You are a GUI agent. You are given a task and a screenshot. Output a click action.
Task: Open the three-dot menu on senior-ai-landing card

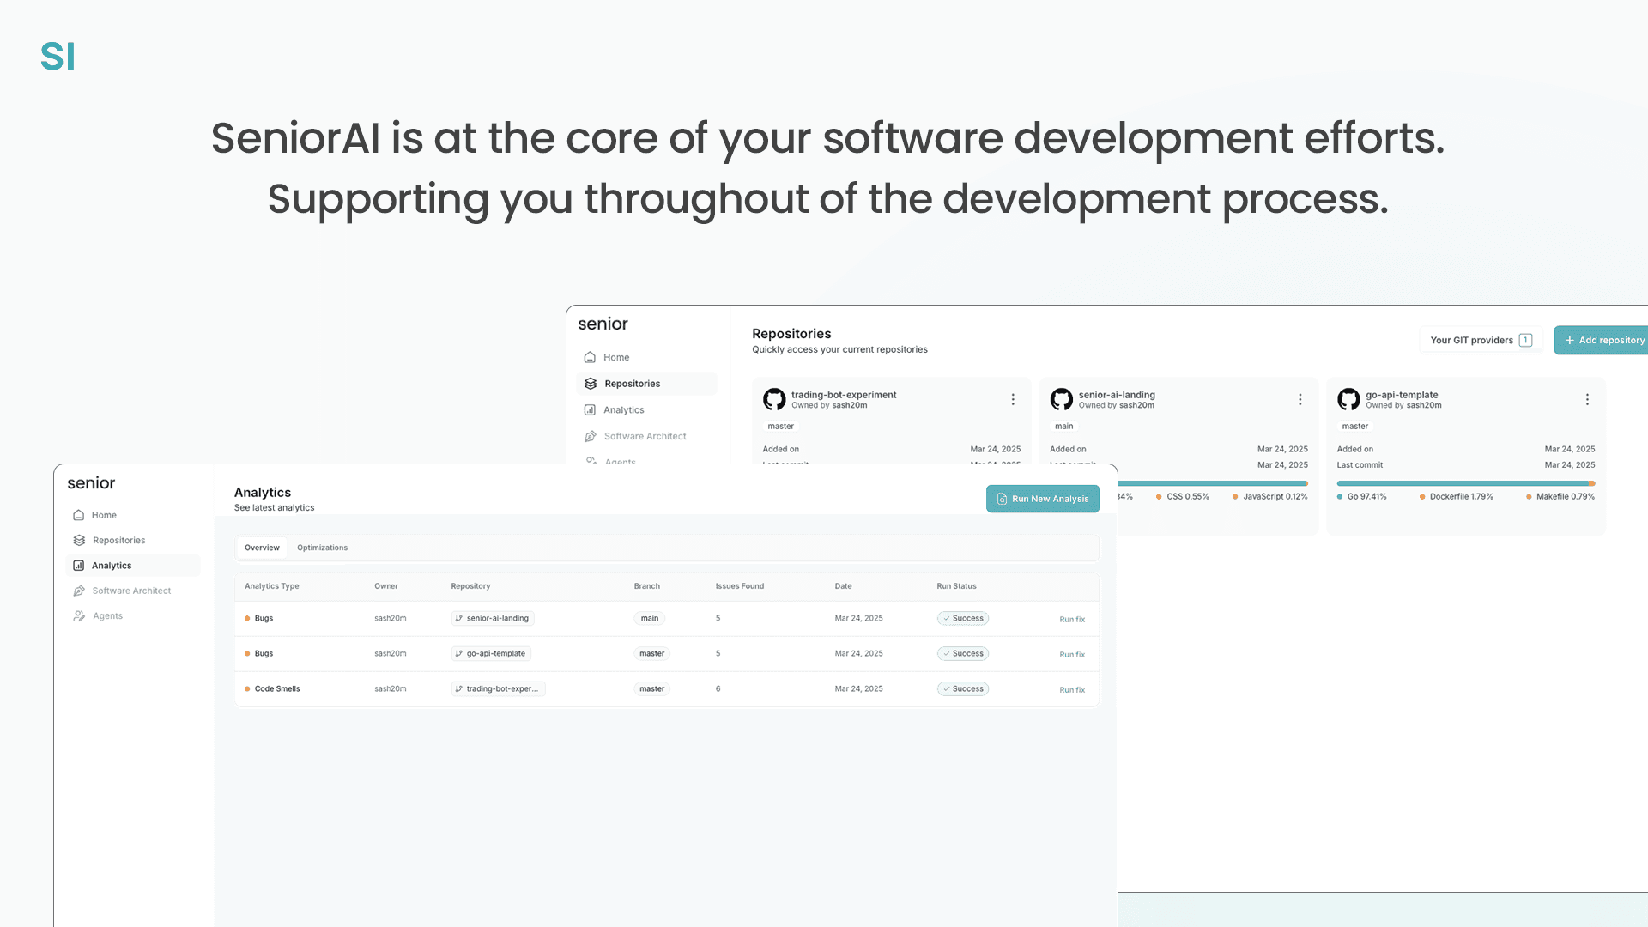click(x=1300, y=399)
